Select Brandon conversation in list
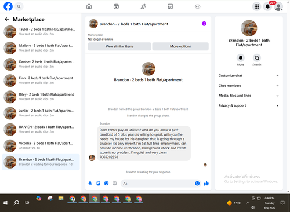 [x=41, y=162]
